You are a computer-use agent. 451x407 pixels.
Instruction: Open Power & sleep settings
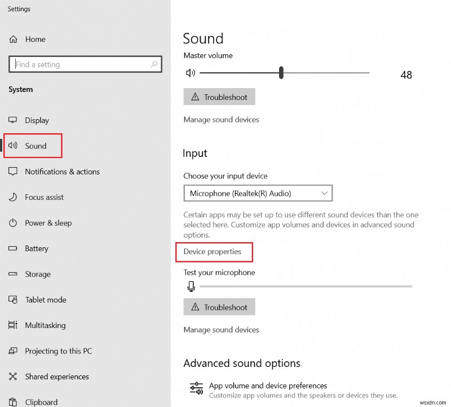pyautogui.click(x=47, y=223)
